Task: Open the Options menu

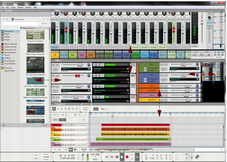Action: (x=20, y=7)
